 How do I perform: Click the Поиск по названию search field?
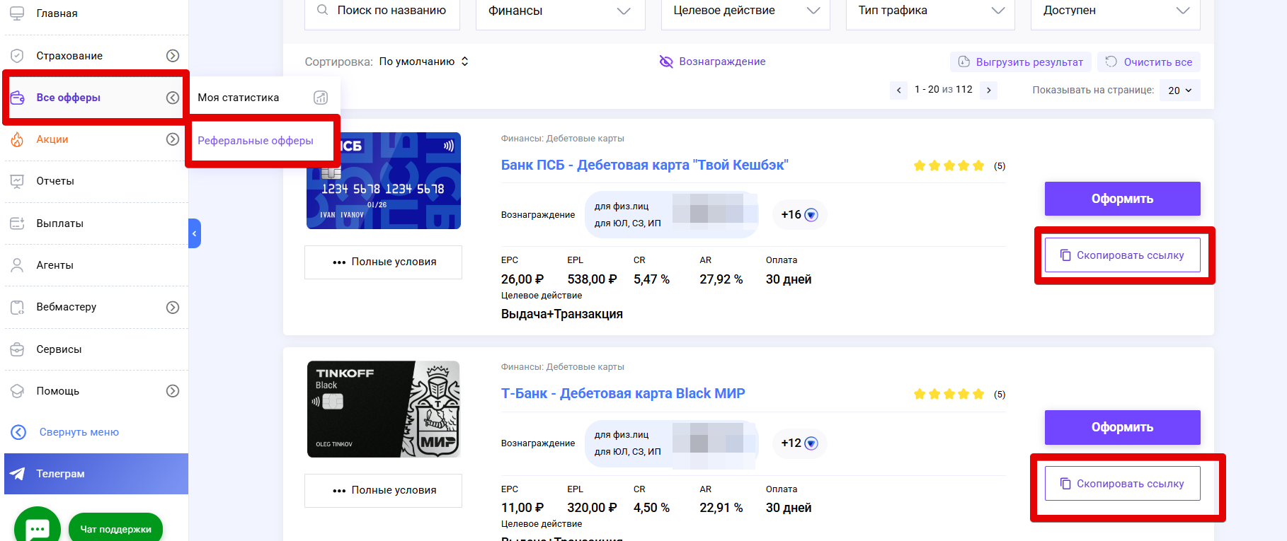coord(391,11)
